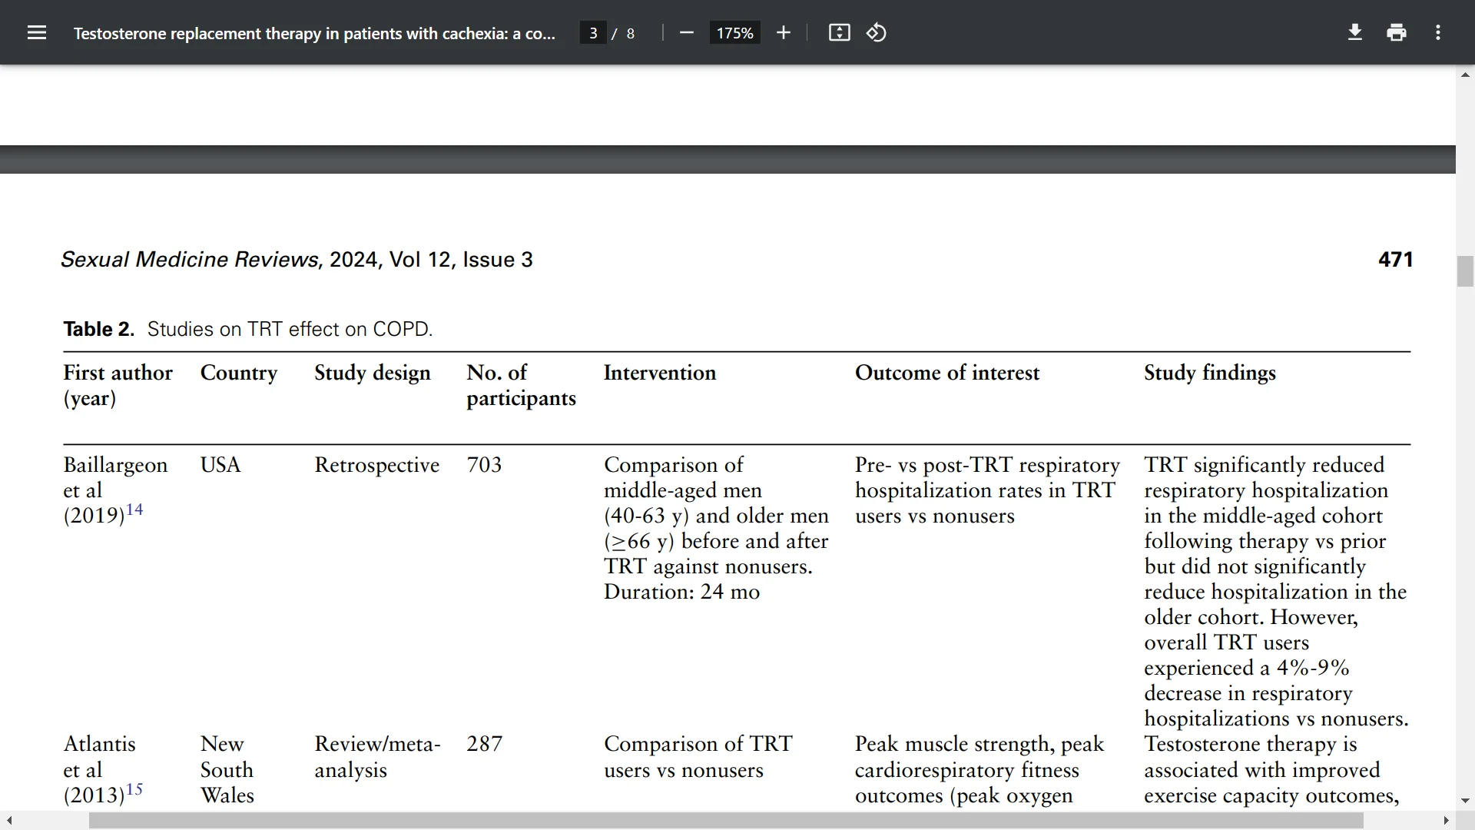Click the page number input field
1475x830 pixels.
pos(593,33)
